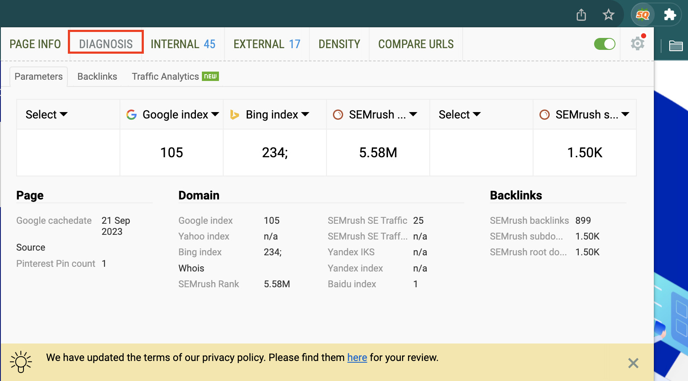Click the Whois link under Domain

(x=191, y=268)
